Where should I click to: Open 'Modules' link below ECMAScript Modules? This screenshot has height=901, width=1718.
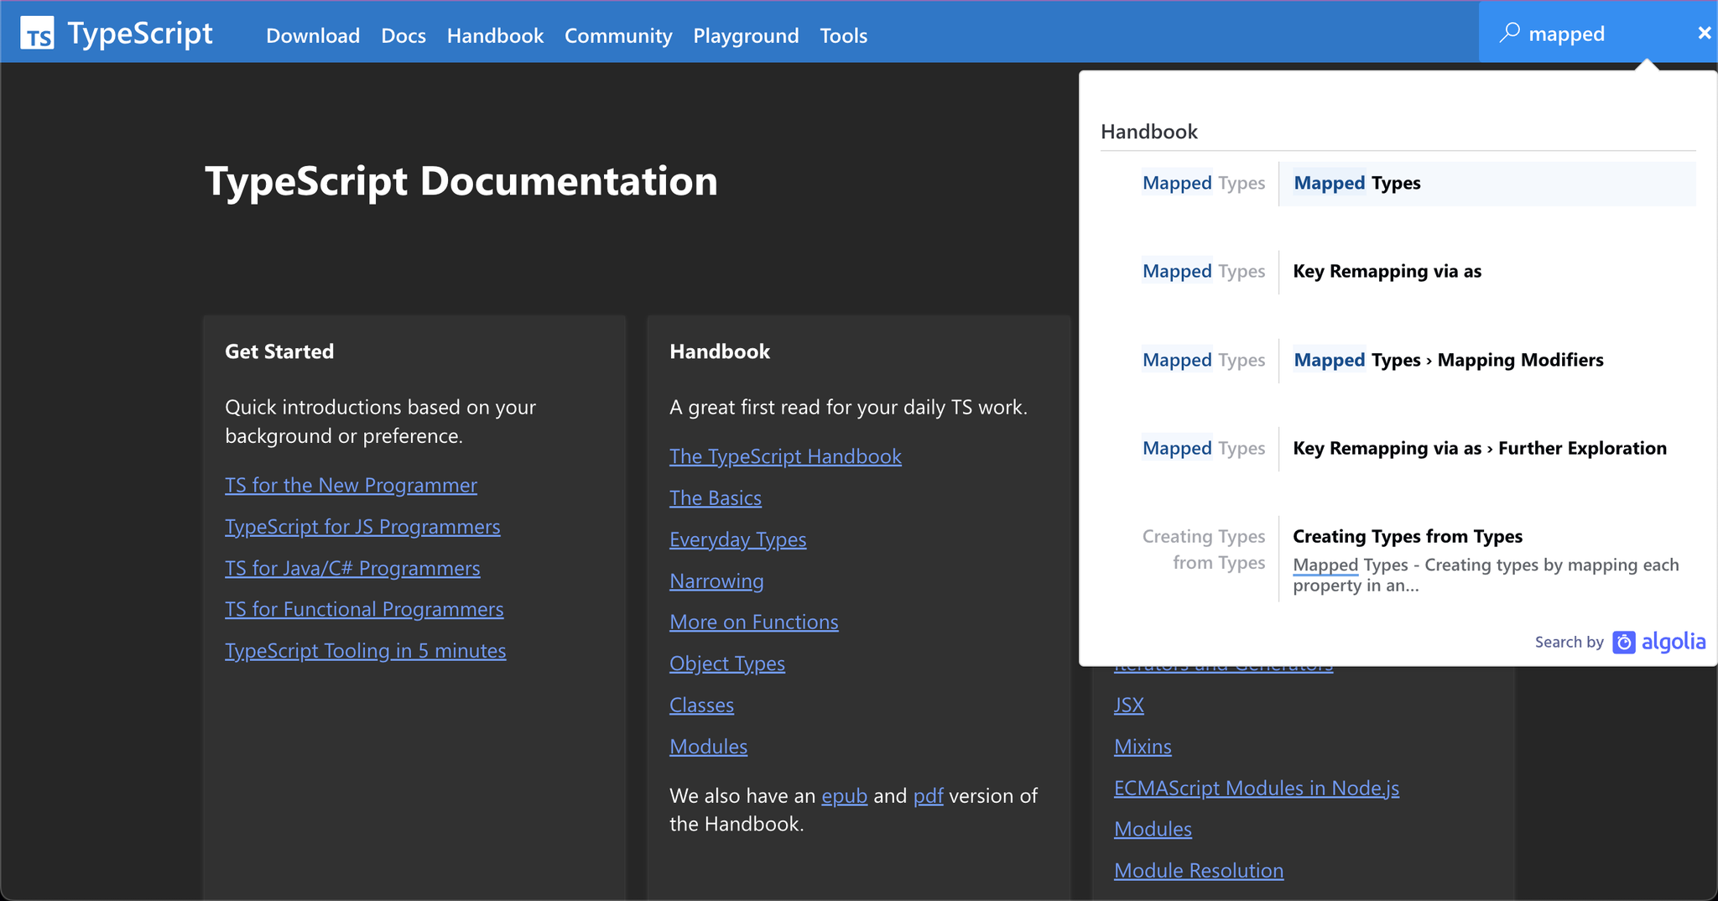coord(1153,829)
